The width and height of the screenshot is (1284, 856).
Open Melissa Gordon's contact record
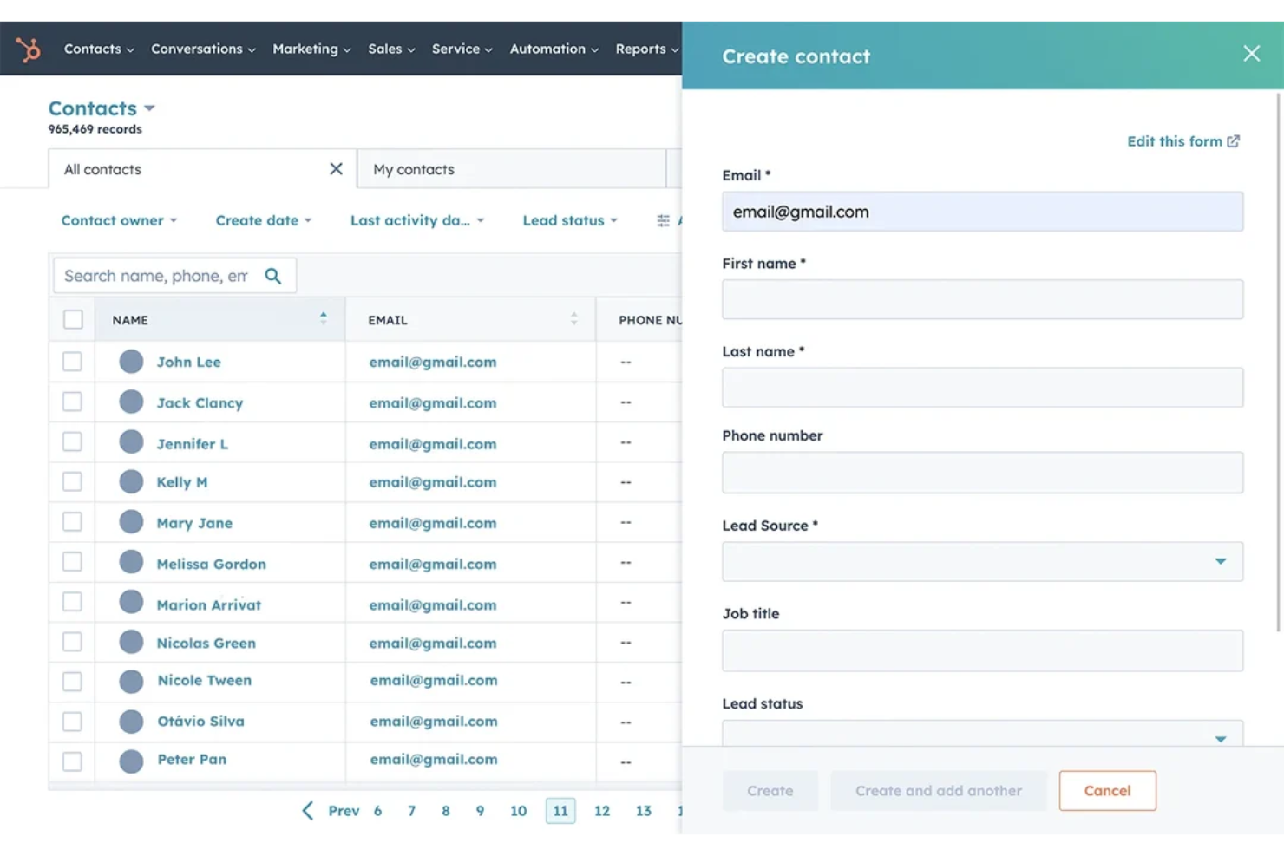click(x=211, y=564)
